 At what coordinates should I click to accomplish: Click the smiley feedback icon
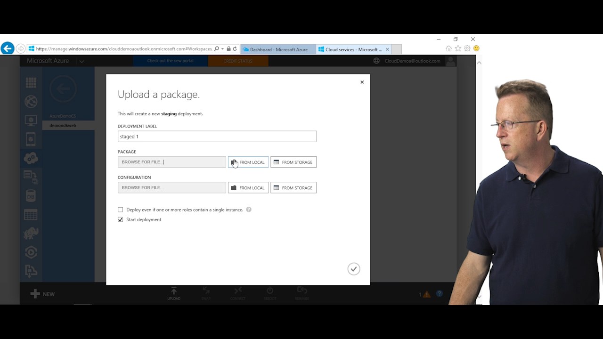pos(476,48)
